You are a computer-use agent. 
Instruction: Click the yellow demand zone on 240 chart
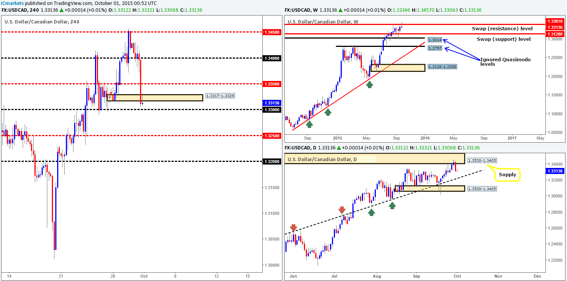(x=155, y=98)
